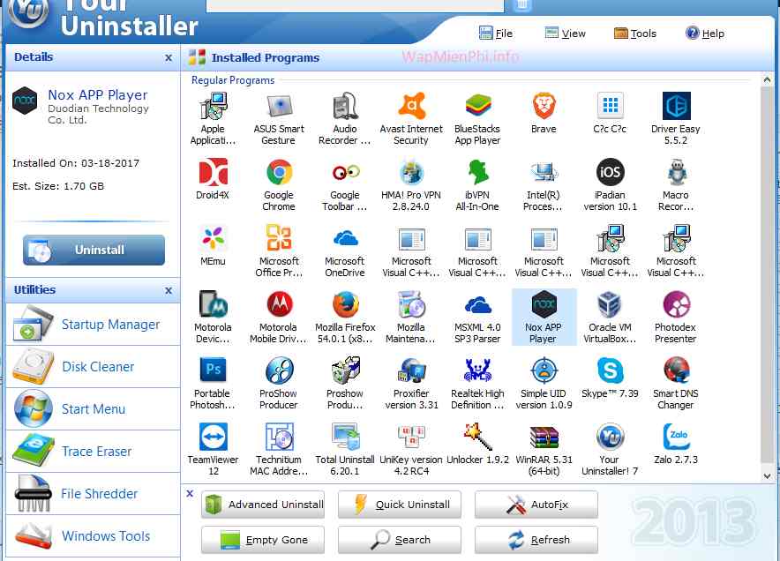Choose Nox APP Player in program list

coord(544,317)
